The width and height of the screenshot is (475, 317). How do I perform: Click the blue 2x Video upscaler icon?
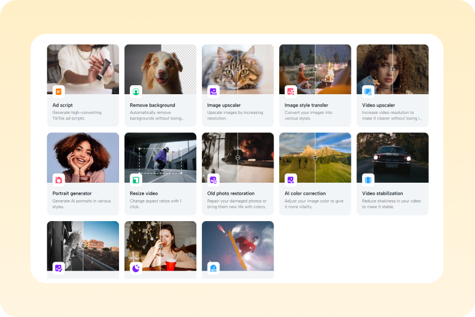[x=368, y=91]
